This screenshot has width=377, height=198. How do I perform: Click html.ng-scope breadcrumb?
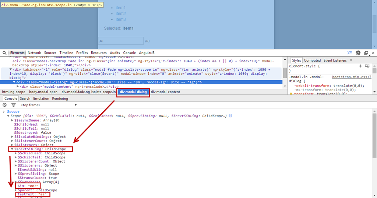tap(14, 92)
